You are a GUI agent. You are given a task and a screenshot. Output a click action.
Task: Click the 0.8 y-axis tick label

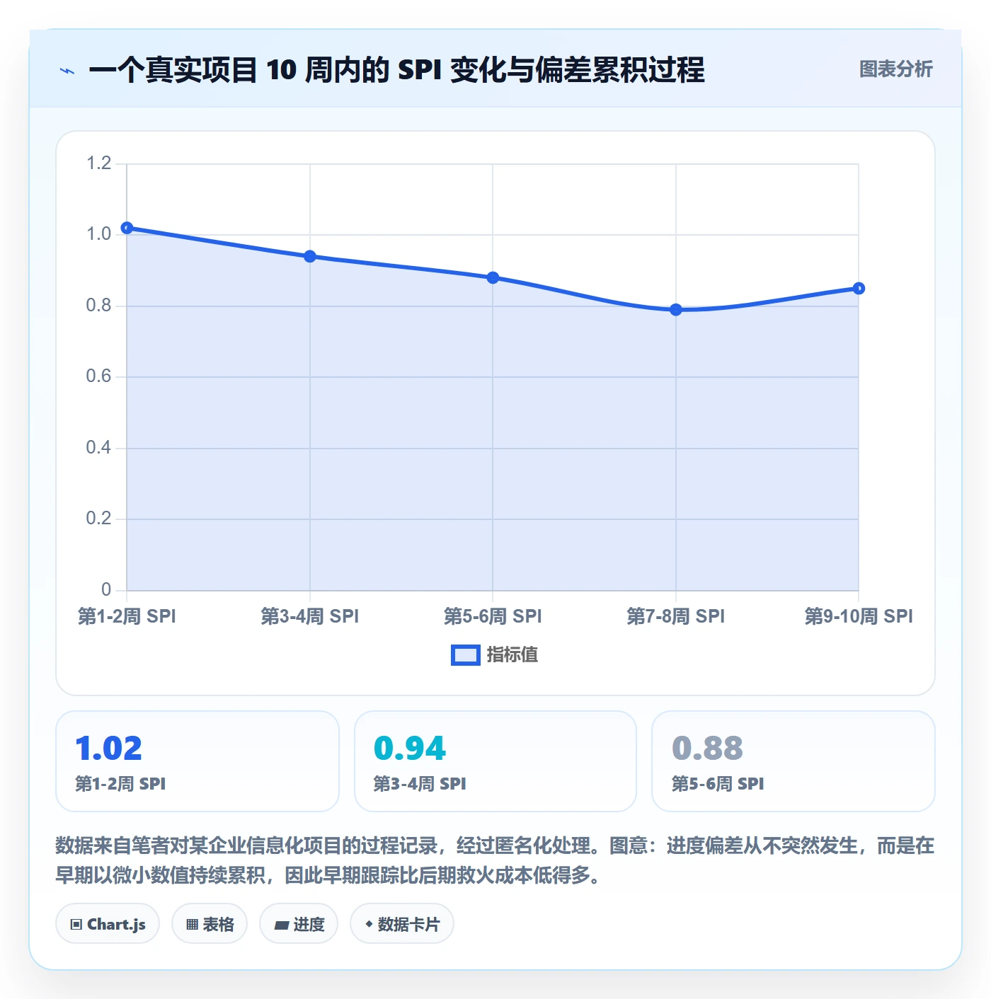[99, 306]
